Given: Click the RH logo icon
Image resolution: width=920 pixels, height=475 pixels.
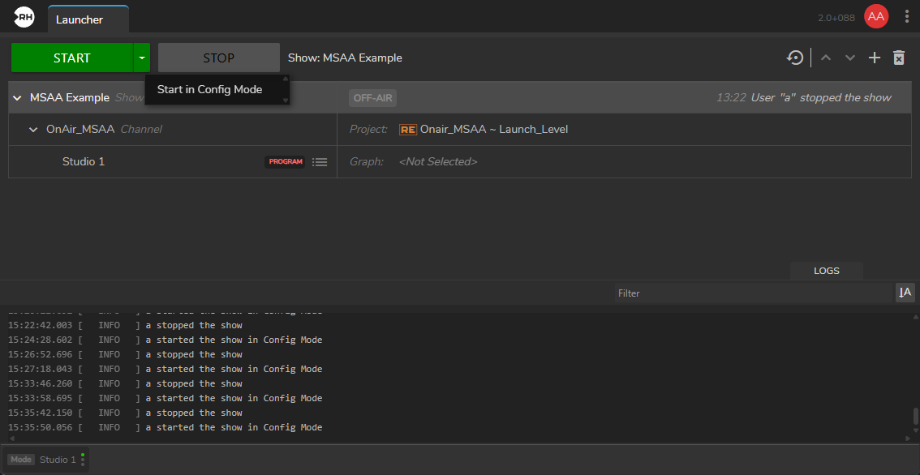Looking at the screenshot, I should [x=24, y=18].
